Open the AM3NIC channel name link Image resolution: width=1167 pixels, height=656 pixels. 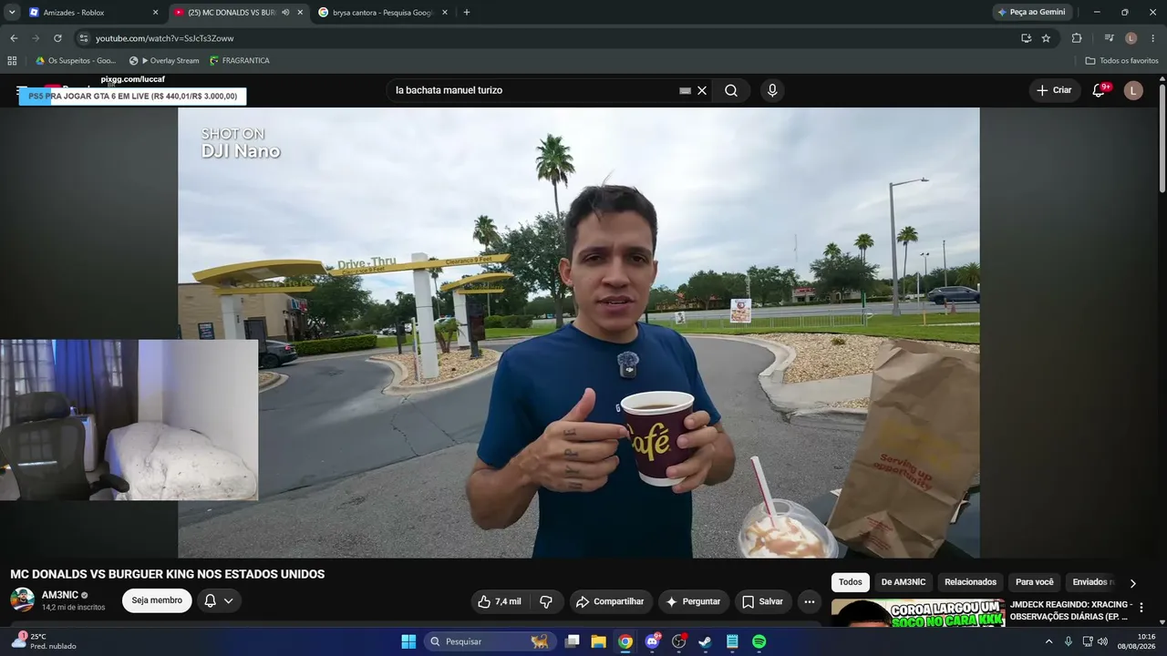pyautogui.click(x=60, y=595)
